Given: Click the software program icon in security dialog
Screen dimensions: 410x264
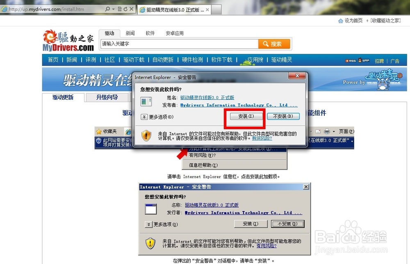Looking at the screenshot, I should pos(146,101).
